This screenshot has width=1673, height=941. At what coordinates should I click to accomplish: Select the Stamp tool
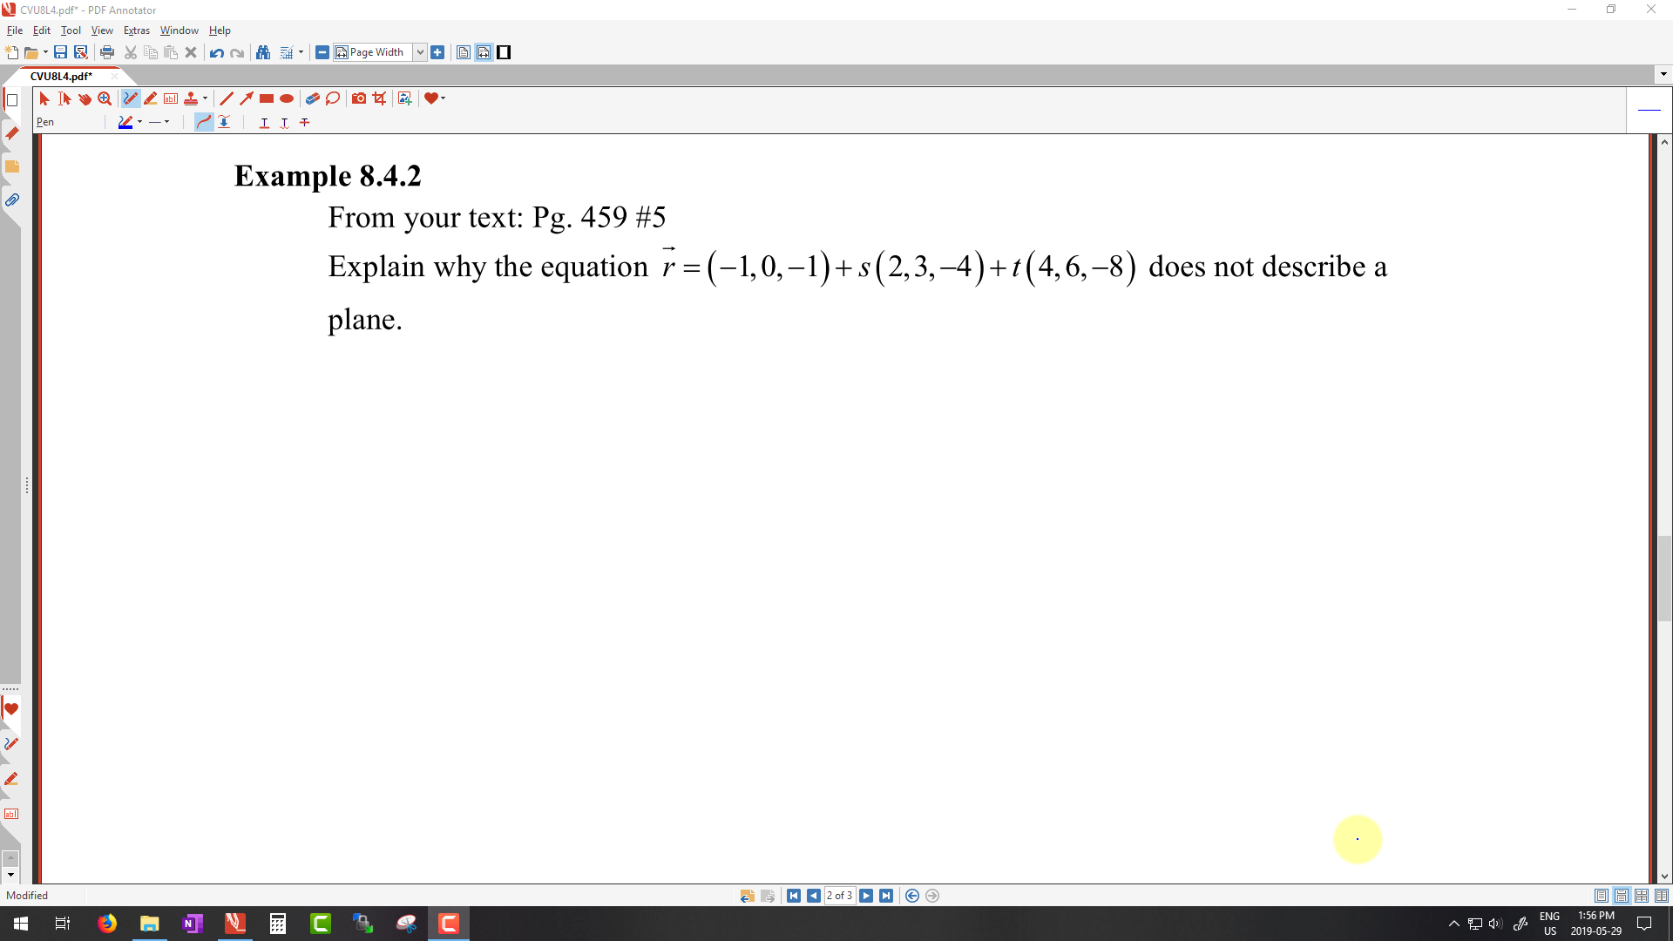pyautogui.click(x=191, y=98)
